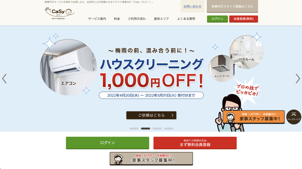This screenshot has height=169, width=302.
Task: Click the お問い合わせ link
Action: point(193,6)
